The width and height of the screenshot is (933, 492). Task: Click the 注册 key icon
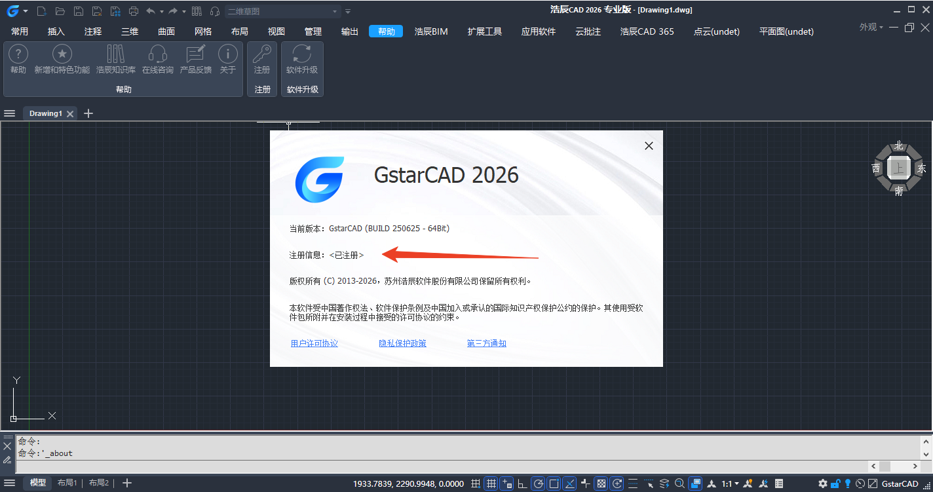tap(262, 54)
